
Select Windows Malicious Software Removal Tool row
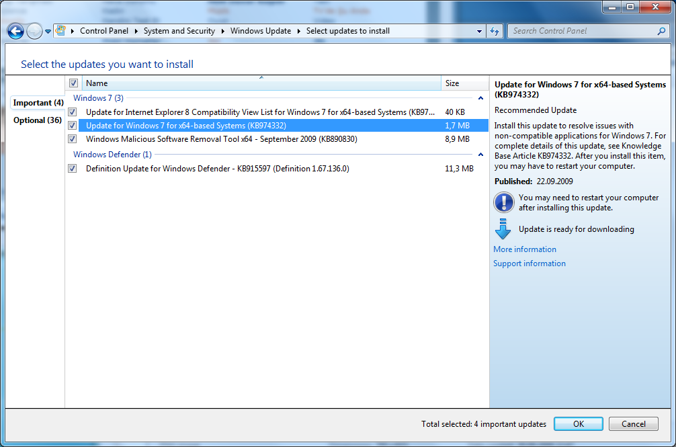click(278, 138)
